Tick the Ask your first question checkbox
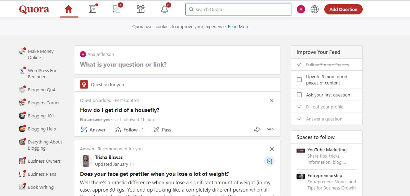Viewport: 410px width, 196px height. (299, 95)
